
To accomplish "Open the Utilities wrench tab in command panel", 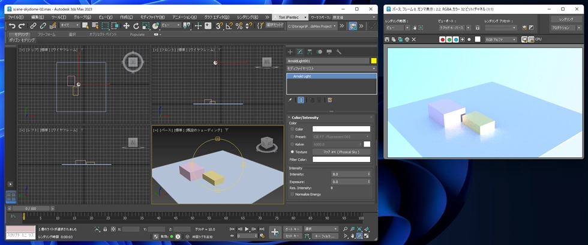I will point(338,52).
